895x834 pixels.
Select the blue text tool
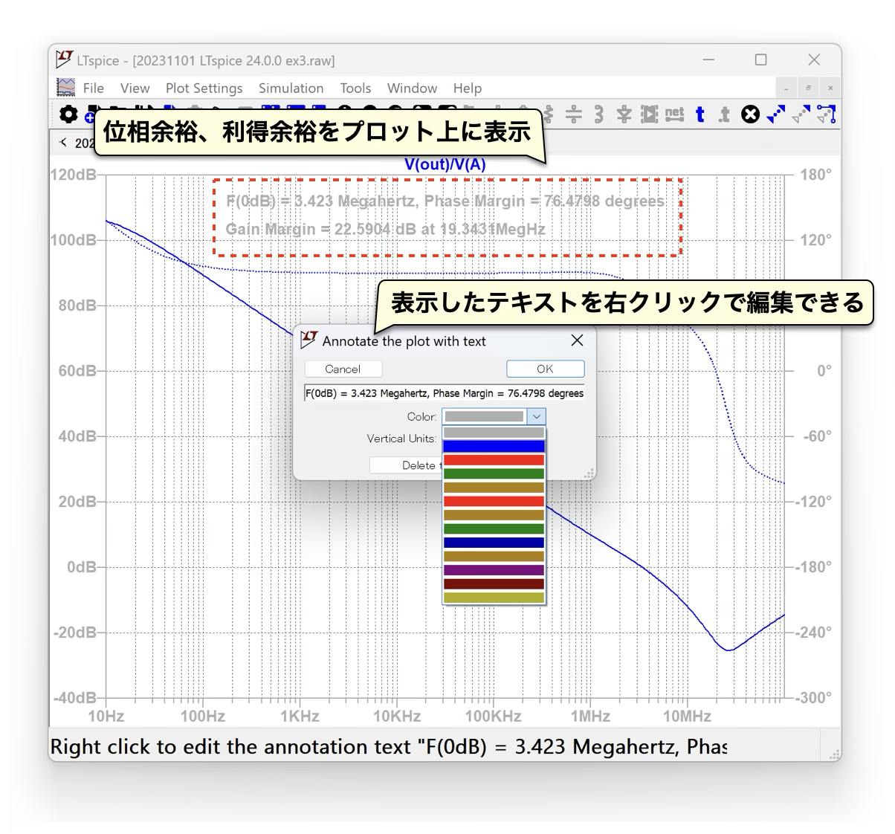[x=699, y=114]
